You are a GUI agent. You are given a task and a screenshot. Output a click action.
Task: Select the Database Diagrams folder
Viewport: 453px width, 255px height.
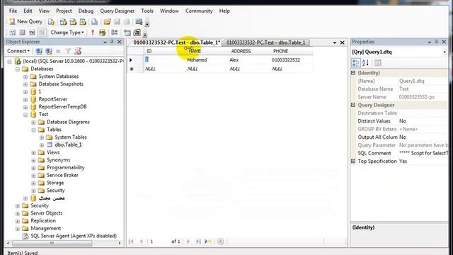coord(68,122)
